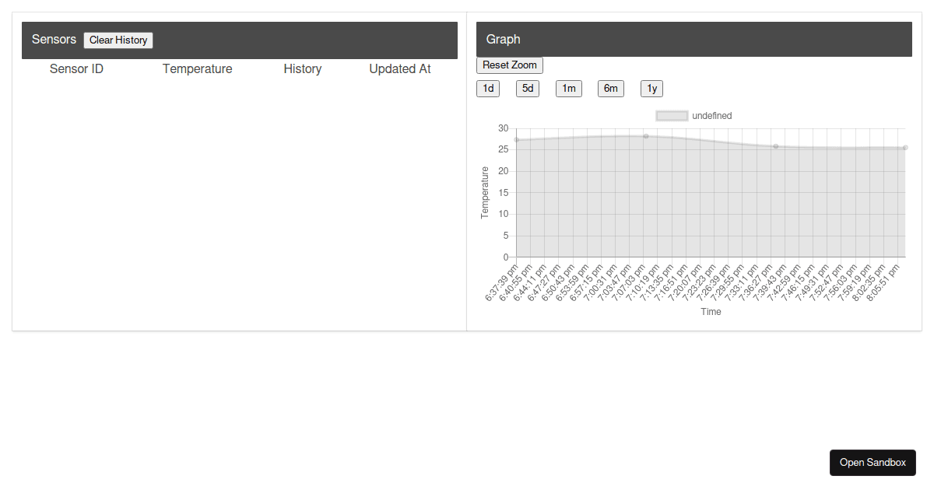Click the Graph panel header
934x490 pixels.
(x=503, y=39)
